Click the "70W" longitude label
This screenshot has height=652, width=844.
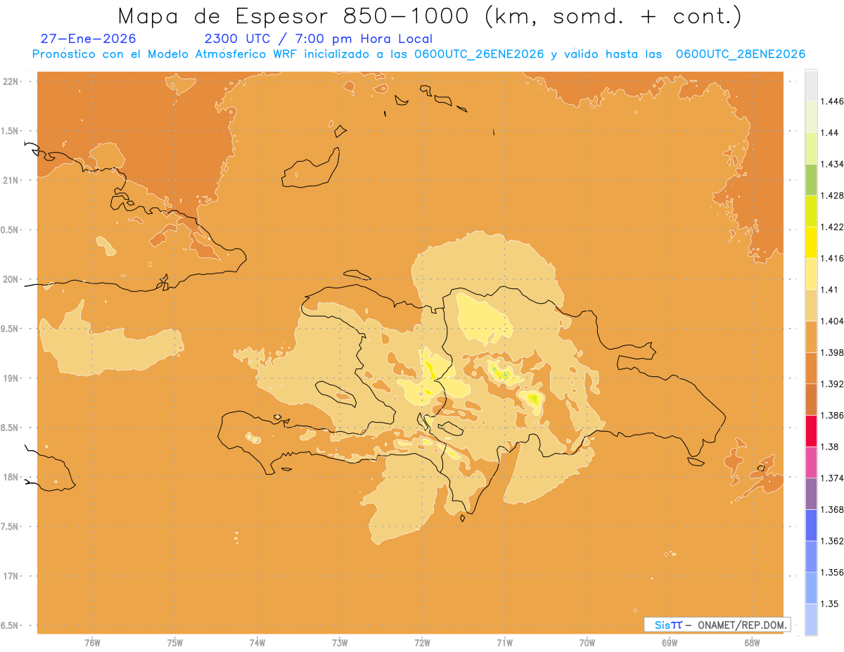(587, 643)
